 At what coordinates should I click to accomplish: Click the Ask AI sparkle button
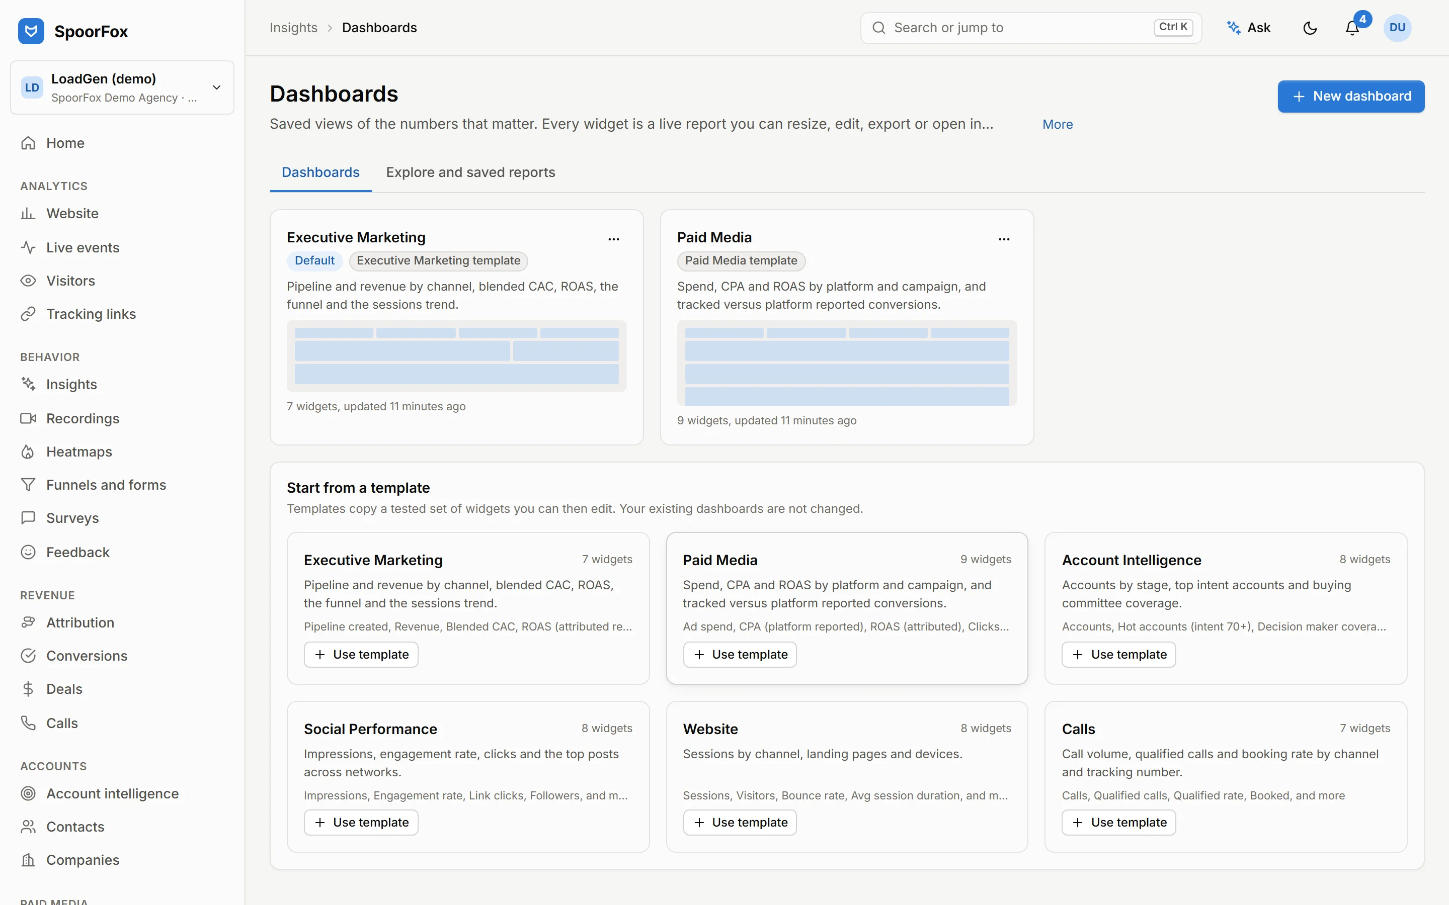click(x=1248, y=28)
